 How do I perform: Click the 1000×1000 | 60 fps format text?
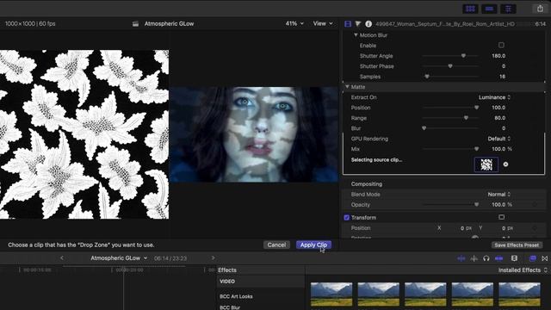pos(30,23)
